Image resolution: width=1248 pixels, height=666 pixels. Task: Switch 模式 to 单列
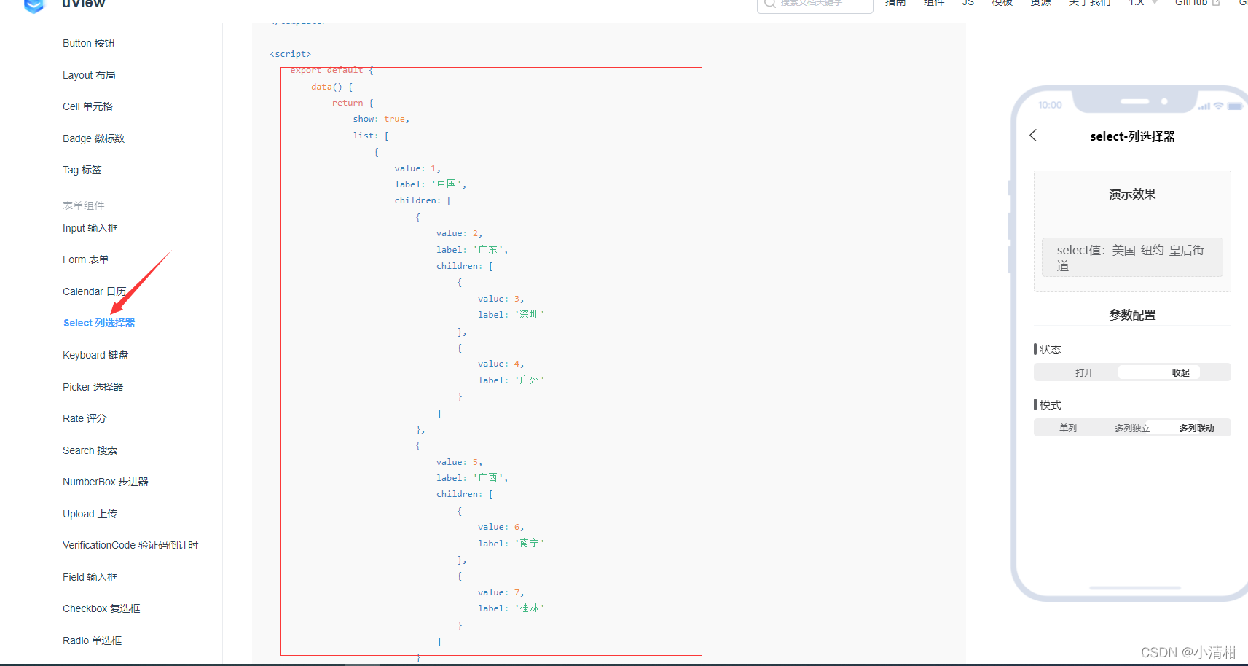(x=1067, y=428)
